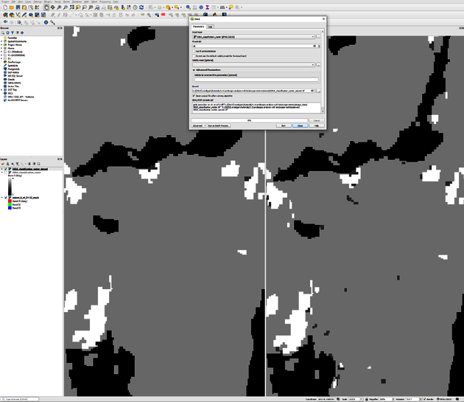Click the New Project icon
Image resolution: width=464 pixels, height=402 pixels.
[x=5, y=7]
